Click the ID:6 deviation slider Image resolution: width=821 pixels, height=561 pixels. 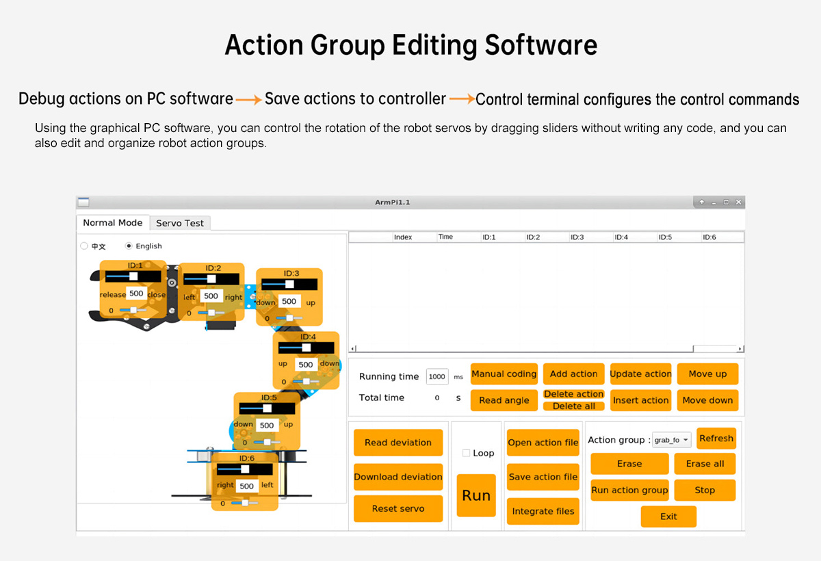click(239, 503)
